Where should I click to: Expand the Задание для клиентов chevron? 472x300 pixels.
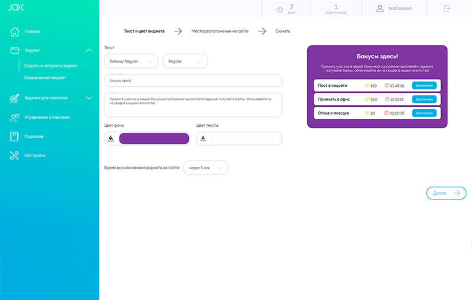coord(89,98)
